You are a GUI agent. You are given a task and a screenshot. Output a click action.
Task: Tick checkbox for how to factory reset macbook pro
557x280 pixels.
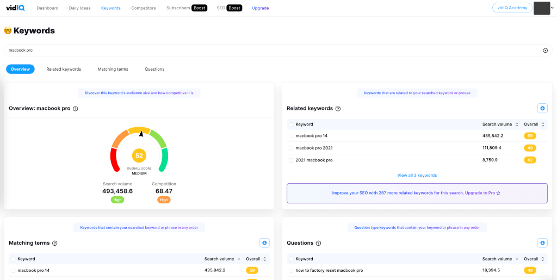[291, 270]
